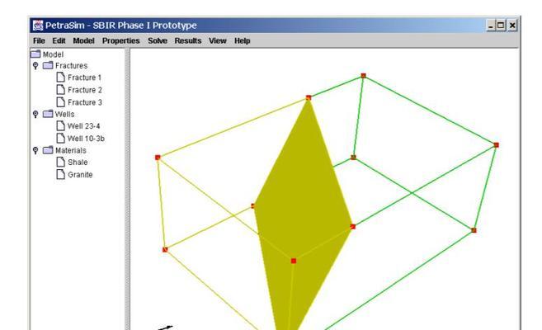The height and width of the screenshot is (330, 542).
Task: Select Granite material in the tree
Action: click(80, 175)
